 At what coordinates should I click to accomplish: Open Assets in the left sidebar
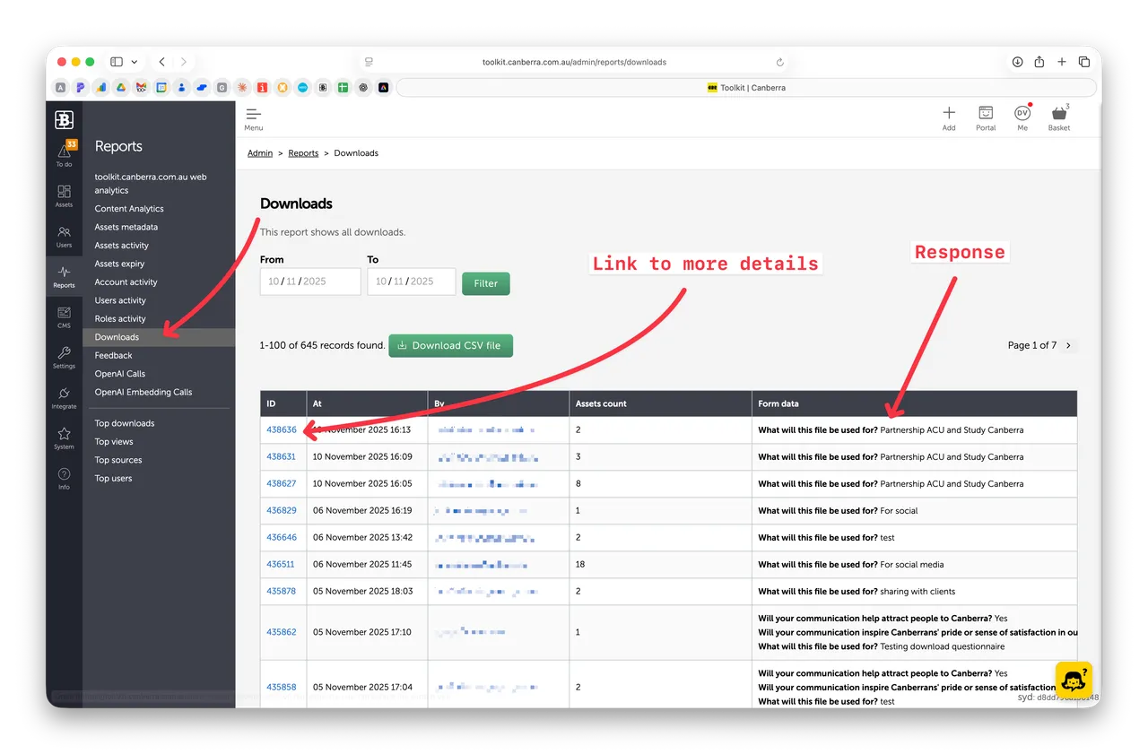pos(64,195)
